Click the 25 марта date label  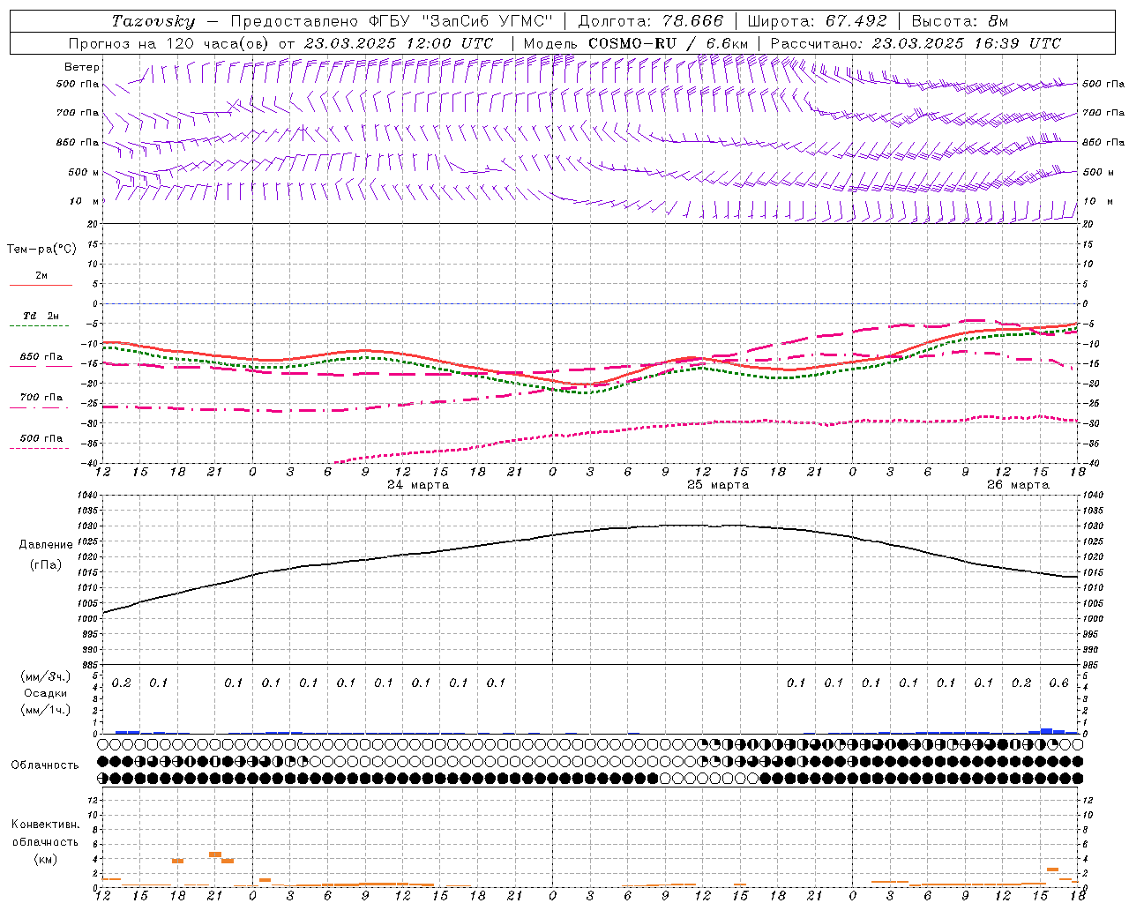tap(718, 485)
